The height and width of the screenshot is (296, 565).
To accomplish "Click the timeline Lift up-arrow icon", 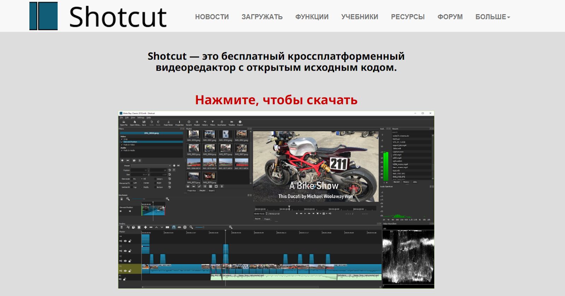I will (156, 227).
